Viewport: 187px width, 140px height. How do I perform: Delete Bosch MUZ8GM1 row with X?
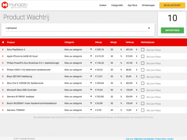click(3, 103)
